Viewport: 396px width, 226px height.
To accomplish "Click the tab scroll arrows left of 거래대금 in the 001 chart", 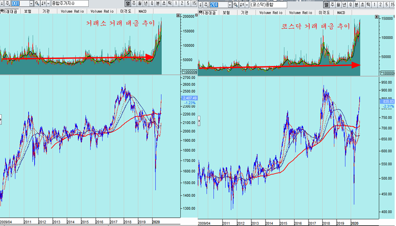I will coord(2,12).
